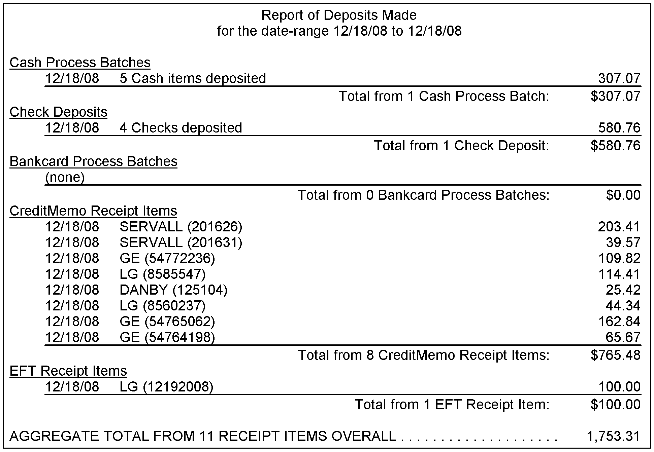Select the SERVALL (201626) receipt row
Image resolution: width=654 pixels, height=452 pixels.
(181, 227)
